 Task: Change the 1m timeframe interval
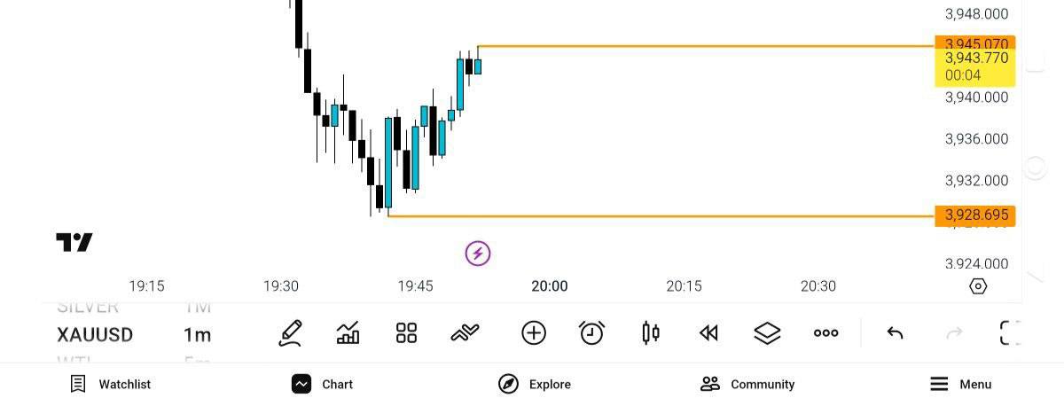tap(197, 334)
